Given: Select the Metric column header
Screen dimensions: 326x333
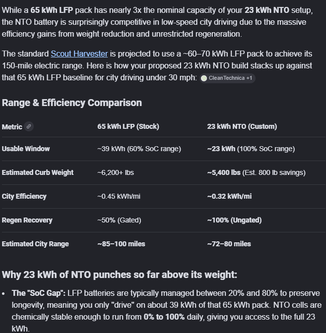Looking at the screenshot, I should coord(12,127).
